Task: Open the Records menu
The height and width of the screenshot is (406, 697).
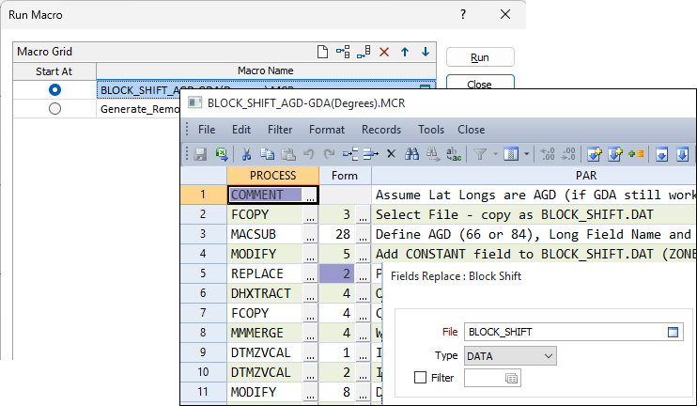Action: (x=381, y=130)
